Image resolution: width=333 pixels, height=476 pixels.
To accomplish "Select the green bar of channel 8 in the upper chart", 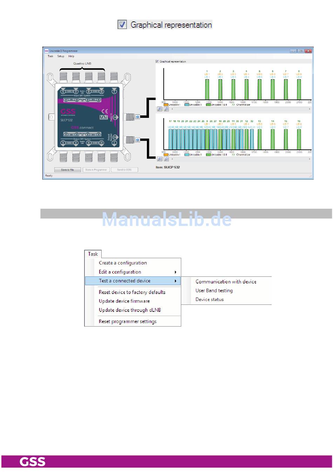I will tap(299, 89).
